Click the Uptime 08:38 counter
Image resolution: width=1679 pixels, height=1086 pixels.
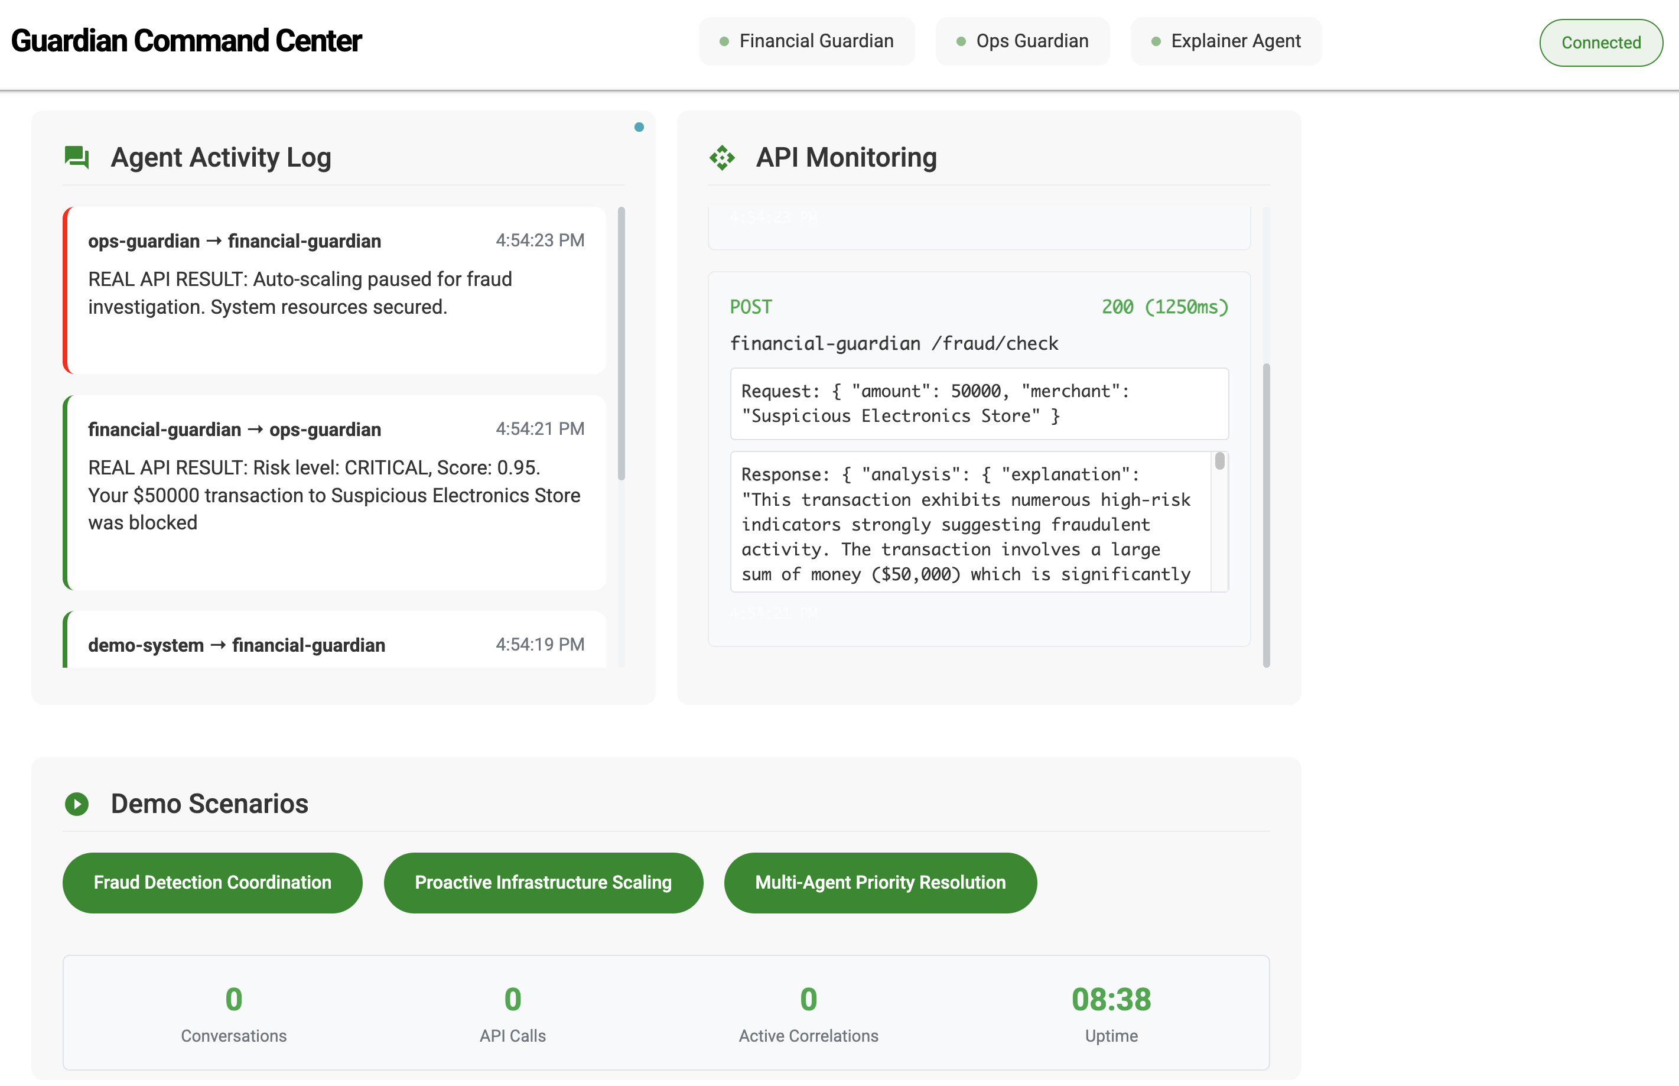(1111, 999)
